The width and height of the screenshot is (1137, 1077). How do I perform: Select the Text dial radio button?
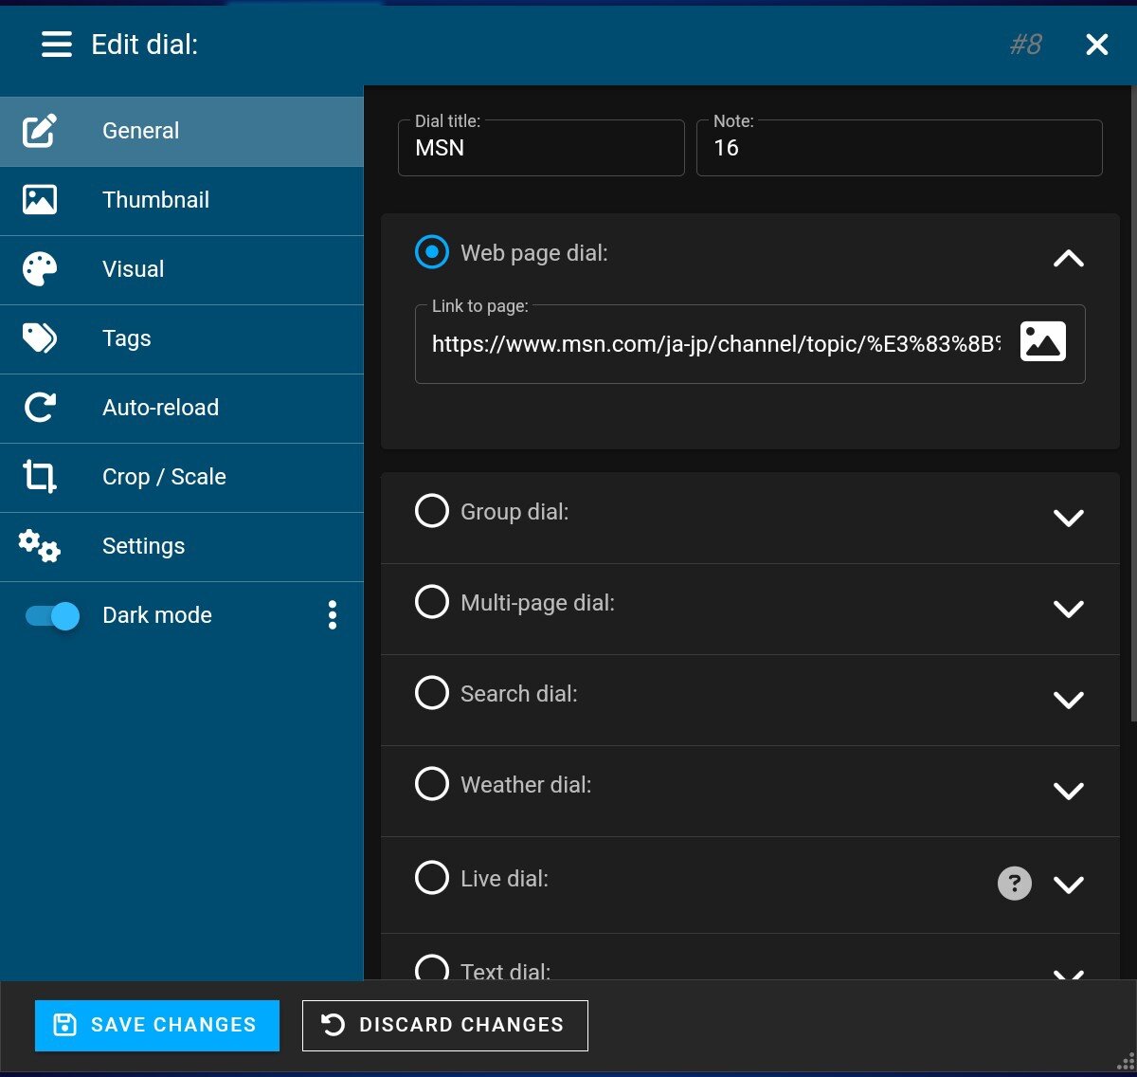pos(432,967)
